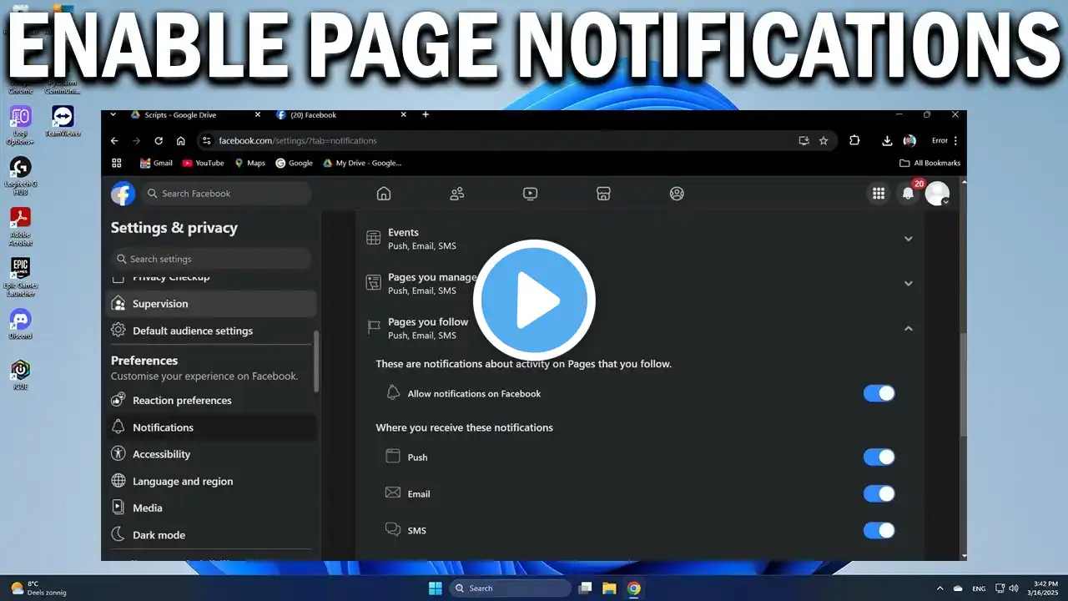Open the Video icon in Facebook header
The width and height of the screenshot is (1068, 601).
531,194
